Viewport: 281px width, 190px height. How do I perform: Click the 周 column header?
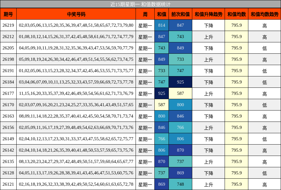pyautogui.click(x=145, y=14)
